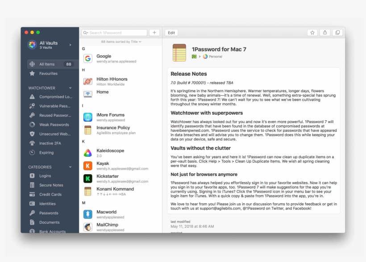
Task: Click the Favourites star icon in sidebar
Action: (32, 74)
